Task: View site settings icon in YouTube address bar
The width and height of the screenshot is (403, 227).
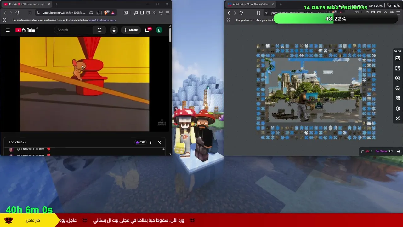Action: tap(38, 13)
